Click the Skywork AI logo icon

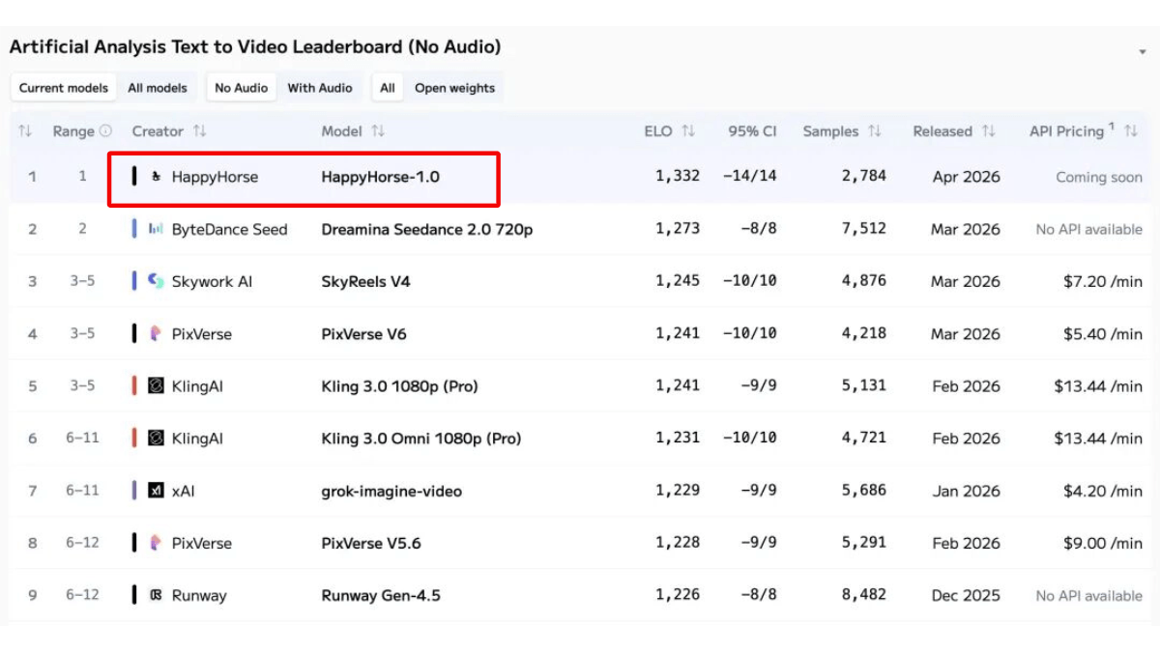(156, 281)
